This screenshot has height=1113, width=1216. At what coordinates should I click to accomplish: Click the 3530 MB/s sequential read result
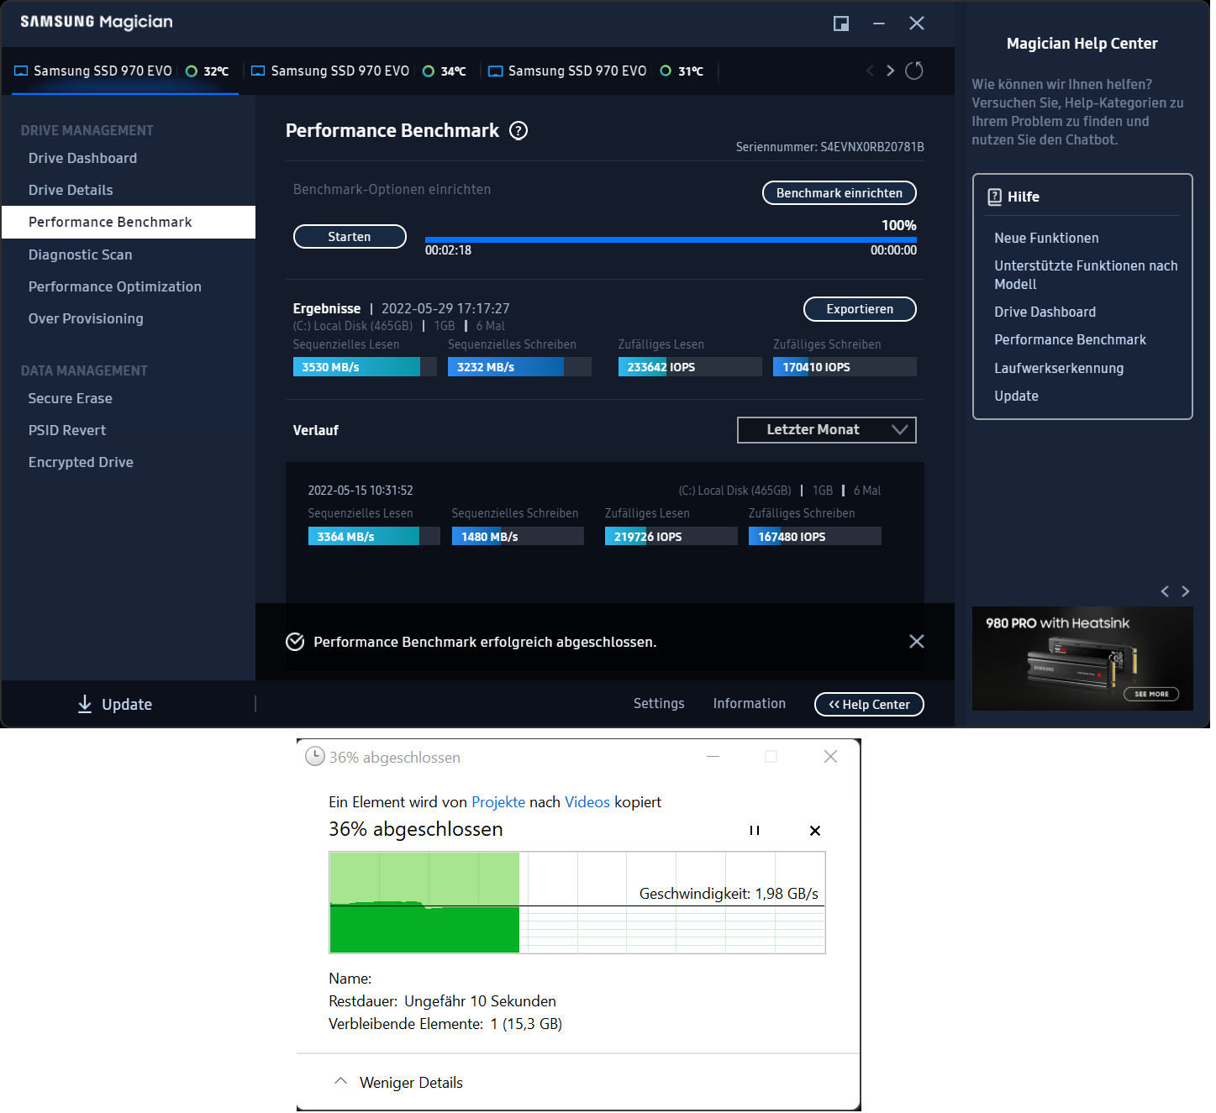pos(365,367)
